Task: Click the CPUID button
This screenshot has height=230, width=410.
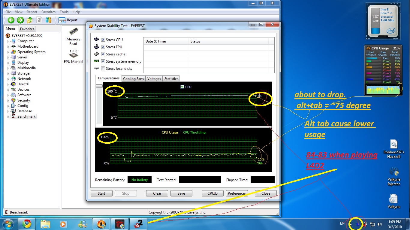Action: point(213,193)
